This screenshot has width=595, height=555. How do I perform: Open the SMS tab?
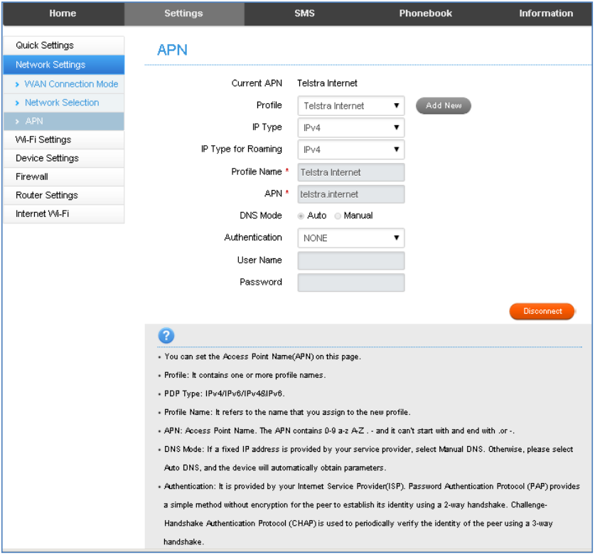click(x=304, y=14)
